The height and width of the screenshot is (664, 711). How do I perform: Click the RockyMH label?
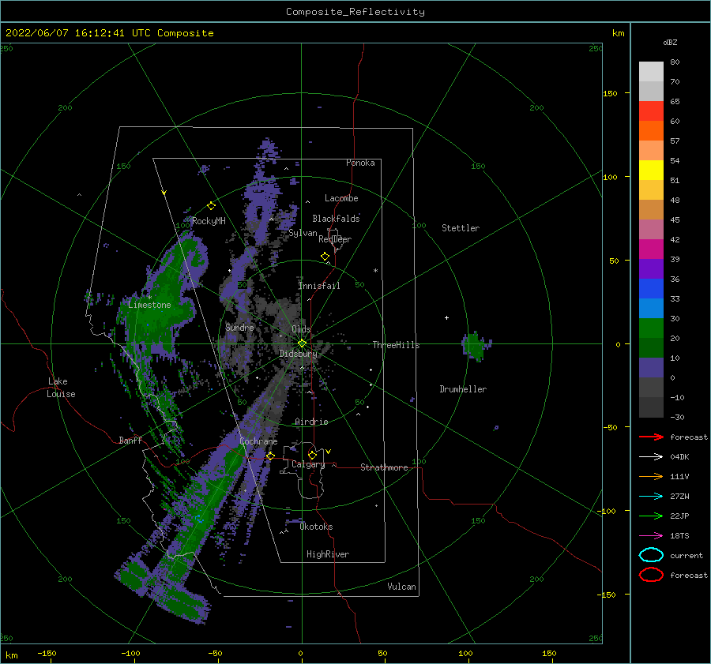point(209,221)
